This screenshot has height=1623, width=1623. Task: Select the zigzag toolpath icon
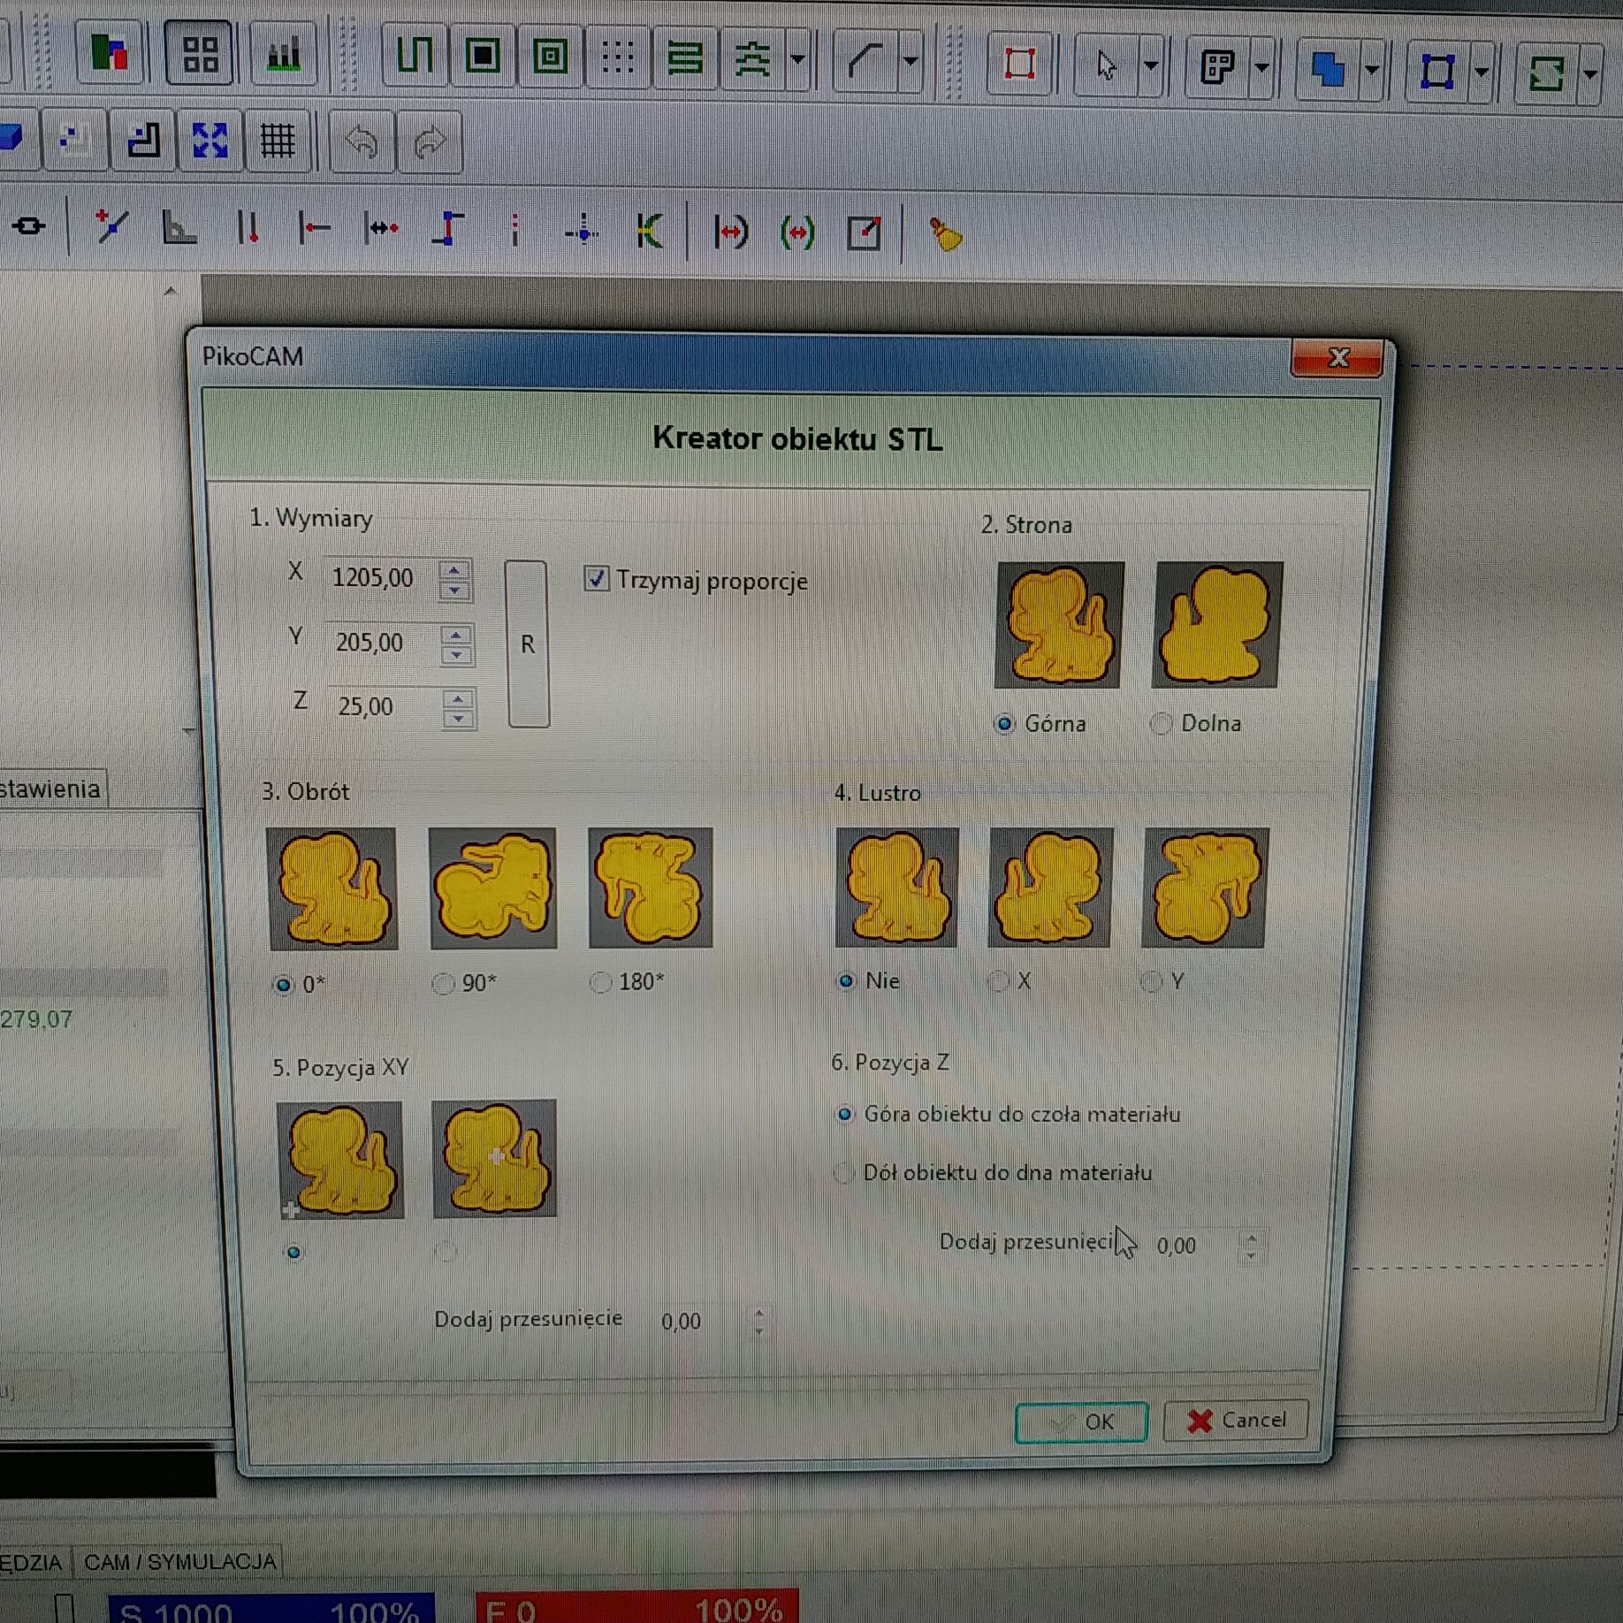pos(414,54)
